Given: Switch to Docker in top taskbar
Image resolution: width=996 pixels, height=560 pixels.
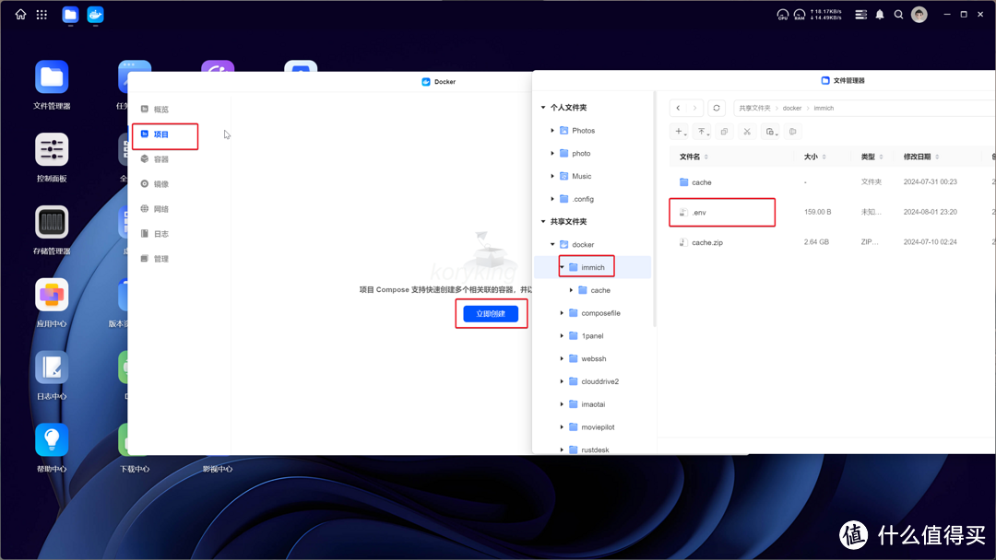Looking at the screenshot, I should [x=95, y=15].
